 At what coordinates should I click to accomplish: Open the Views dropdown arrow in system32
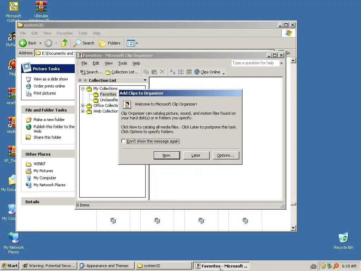click(x=137, y=43)
